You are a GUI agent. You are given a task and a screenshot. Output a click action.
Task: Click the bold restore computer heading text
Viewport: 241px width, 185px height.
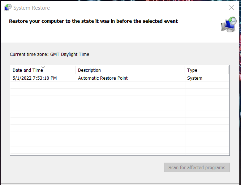click(93, 21)
